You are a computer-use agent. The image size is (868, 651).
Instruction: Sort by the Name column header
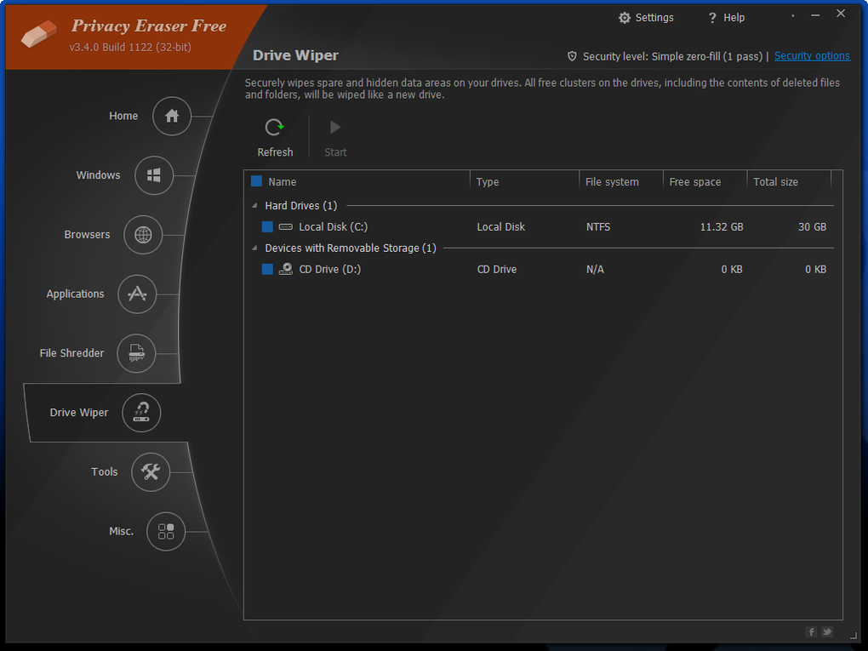(283, 181)
